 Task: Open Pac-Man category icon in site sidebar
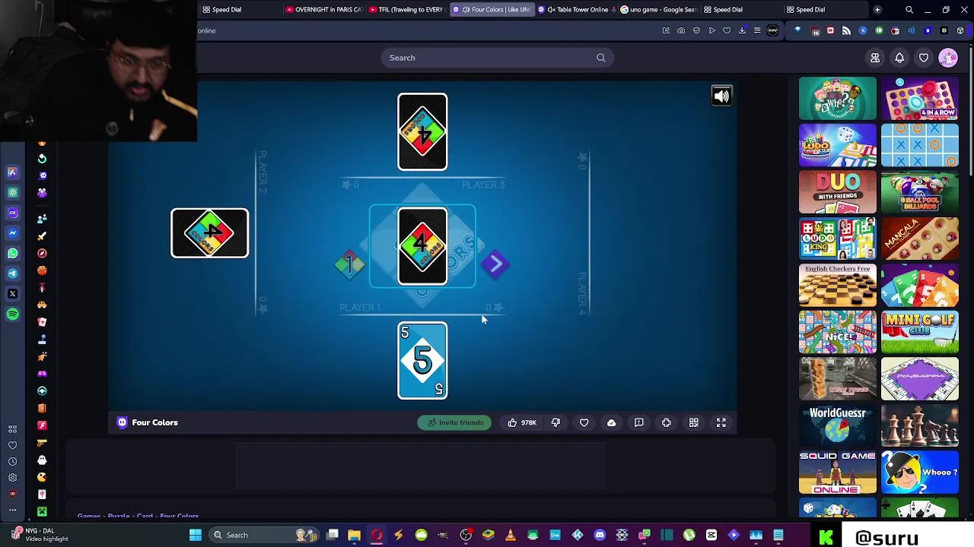pyautogui.click(x=42, y=477)
